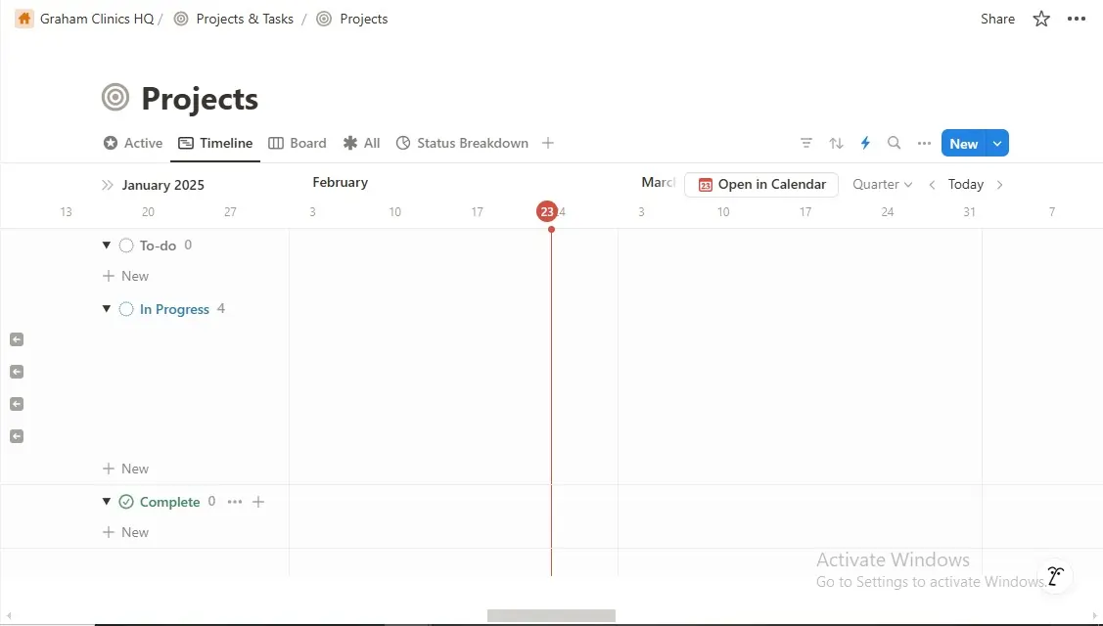Image resolution: width=1103 pixels, height=626 pixels.
Task: Select the Timeline view tab
Action: tap(215, 143)
